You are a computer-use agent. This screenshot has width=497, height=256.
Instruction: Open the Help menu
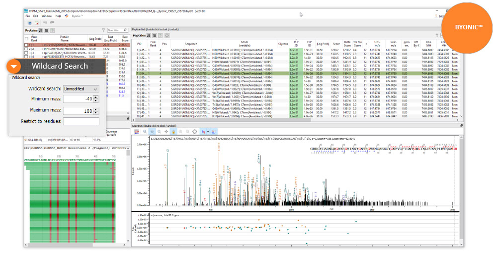tap(58, 16)
